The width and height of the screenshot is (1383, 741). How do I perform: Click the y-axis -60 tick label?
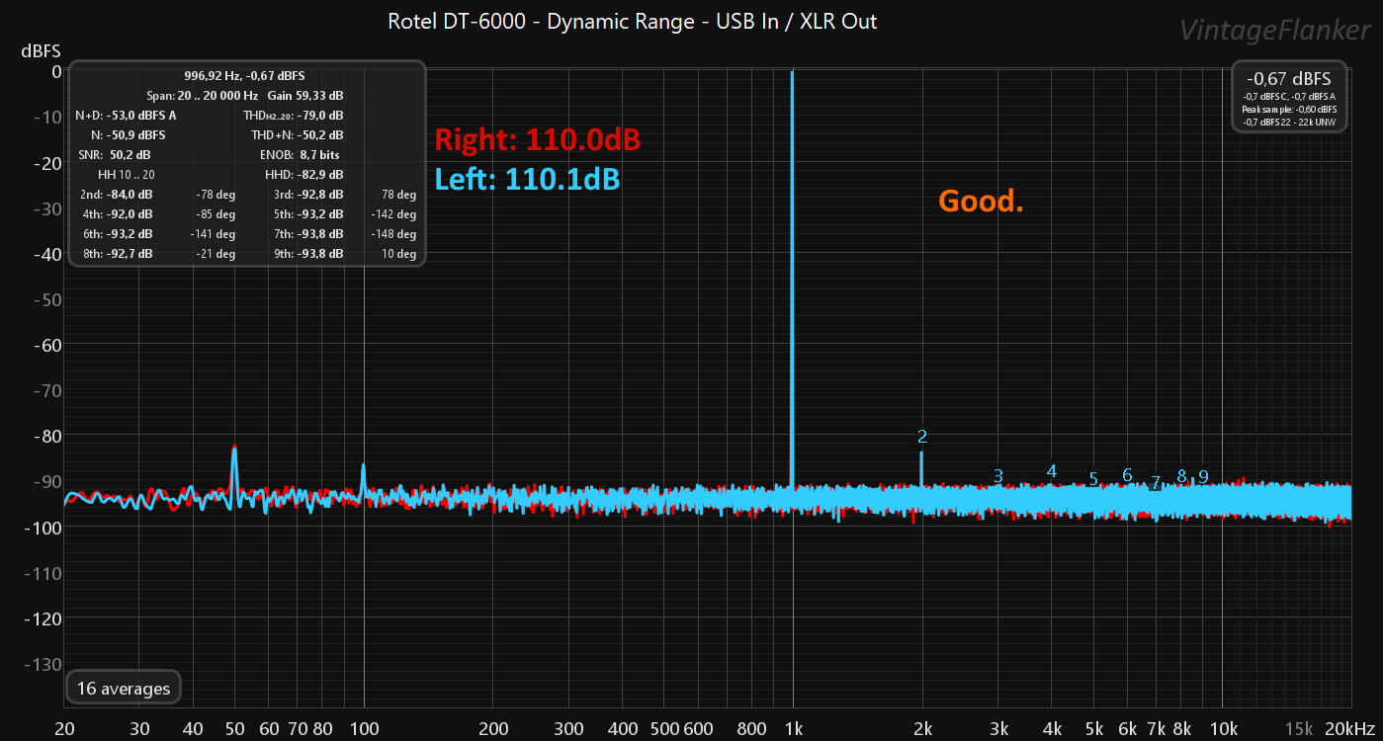45,345
